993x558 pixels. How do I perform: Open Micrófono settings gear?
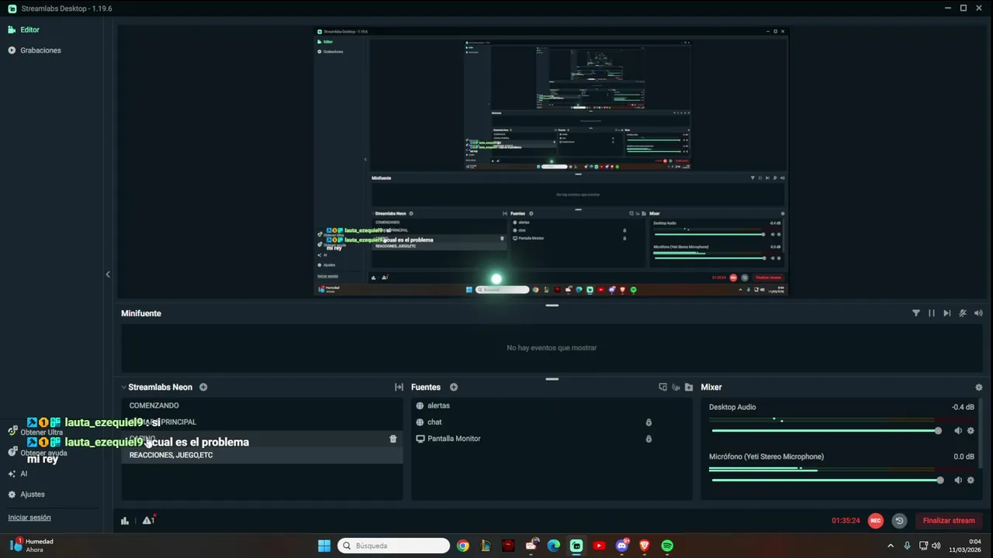click(971, 480)
